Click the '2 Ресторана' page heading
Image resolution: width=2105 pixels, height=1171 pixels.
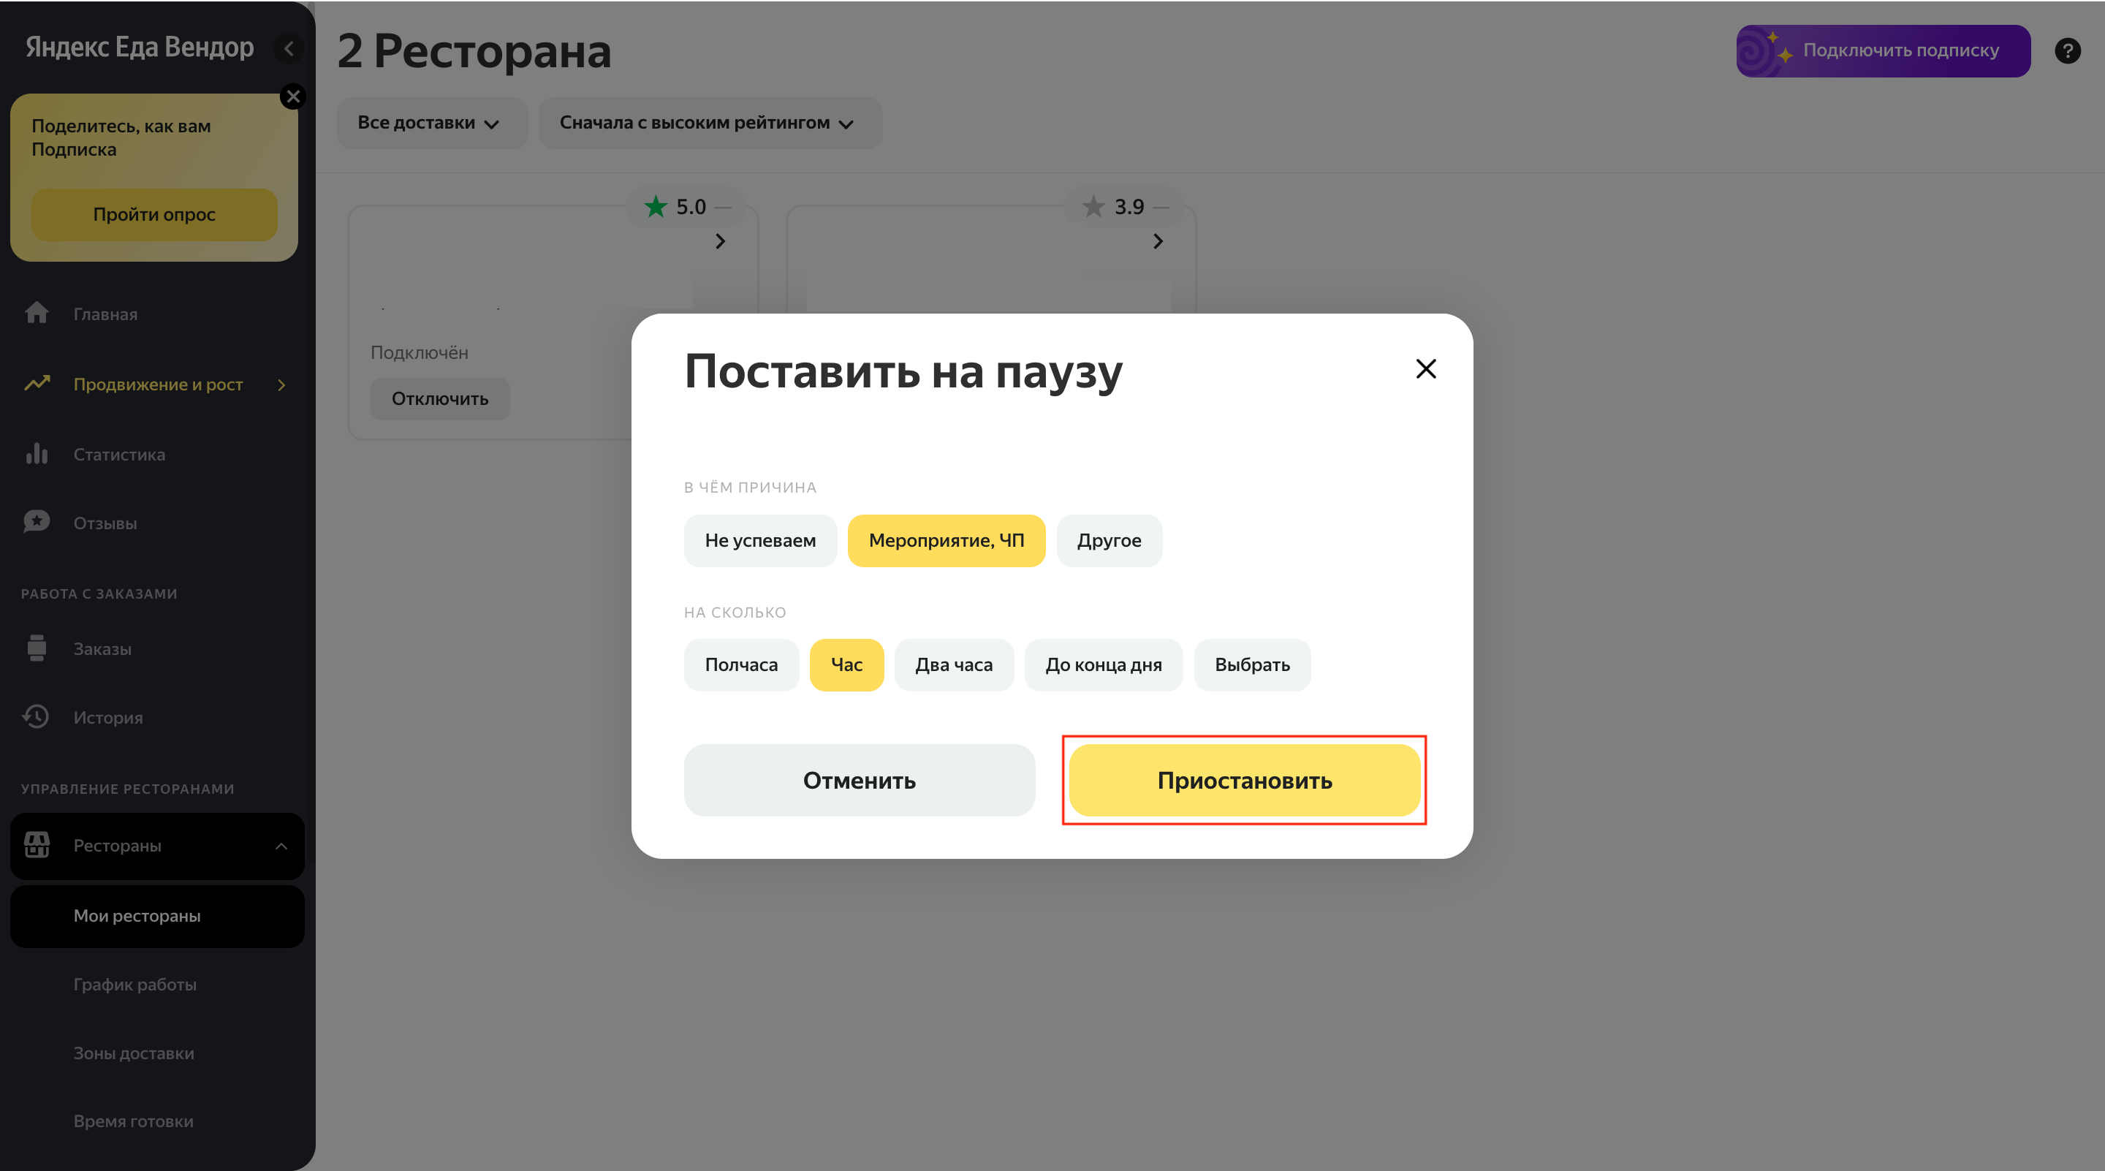(474, 50)
